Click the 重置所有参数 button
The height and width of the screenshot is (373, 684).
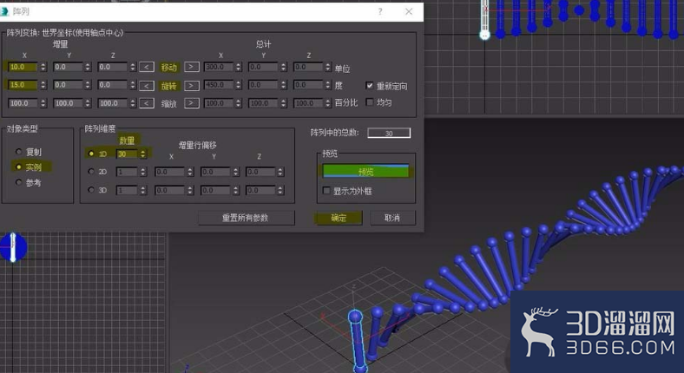coord(246,218)
